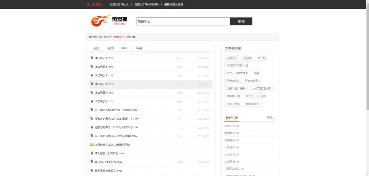Open 百度云BT种子(秒离) in the top navigation
The width and height of the screenshot is (369, 176).
pyautogui.click(x=146, y=4)
